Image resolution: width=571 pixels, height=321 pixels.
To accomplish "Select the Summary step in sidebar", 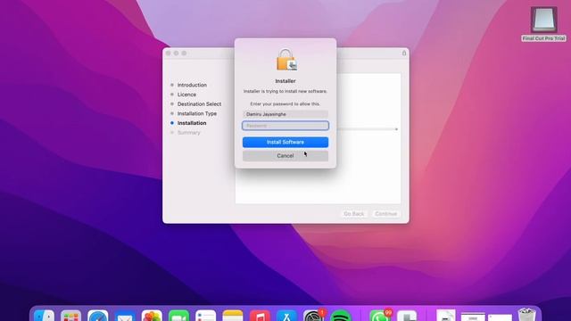I will (188, 133).
